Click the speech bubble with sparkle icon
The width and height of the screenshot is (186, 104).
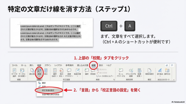[69, 70]
